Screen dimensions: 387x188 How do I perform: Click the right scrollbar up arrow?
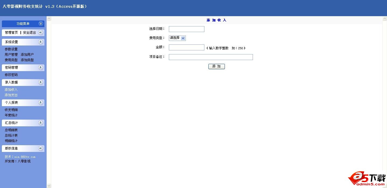[385, 19]
